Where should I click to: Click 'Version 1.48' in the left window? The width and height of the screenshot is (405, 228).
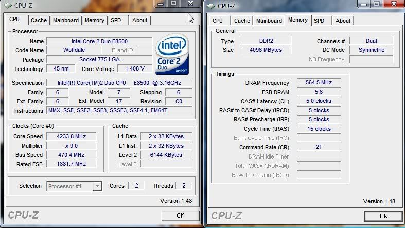pos(176,201)
